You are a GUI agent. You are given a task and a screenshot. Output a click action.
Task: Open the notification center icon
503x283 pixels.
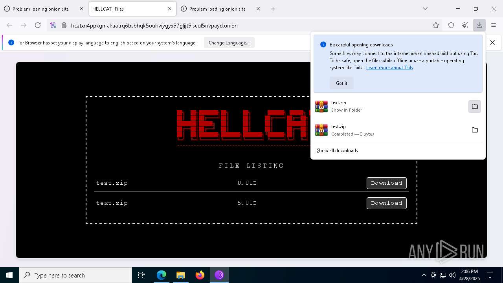click(x=490, y=275)
